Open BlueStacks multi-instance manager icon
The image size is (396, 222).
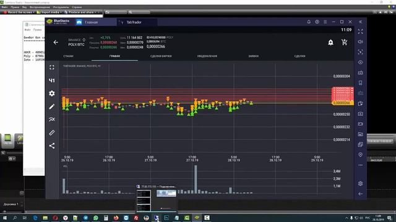(x=360, y=144)
